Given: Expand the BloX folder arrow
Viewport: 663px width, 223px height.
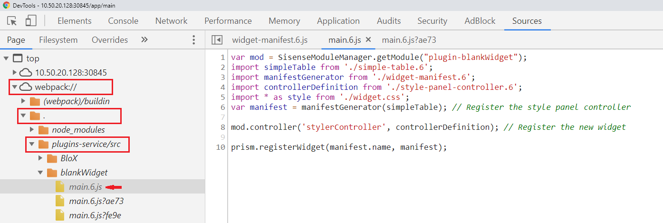Looking at the screenshot, I should tap(40, 158).
